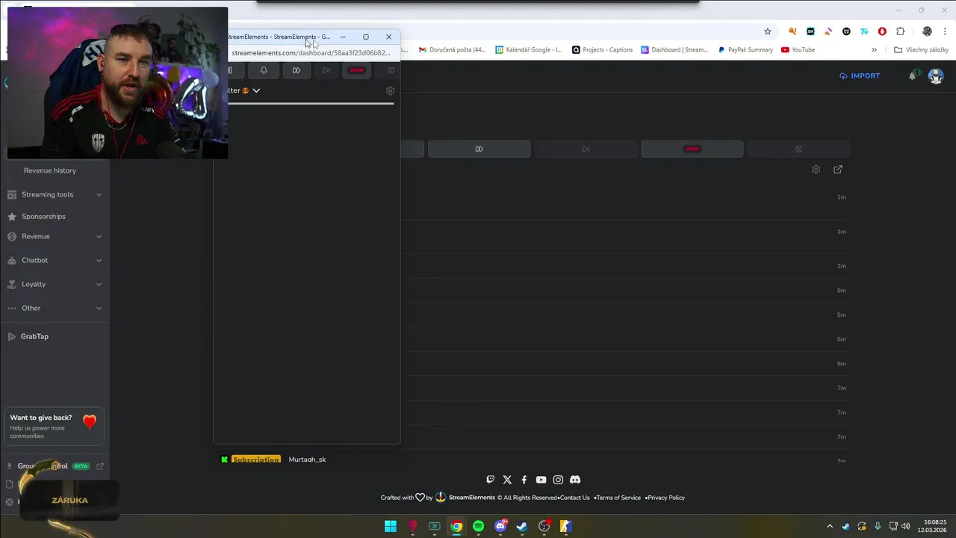Click the popup window address bar URL
The width and height of the screenshot is (956, 538).
[311, 53]
